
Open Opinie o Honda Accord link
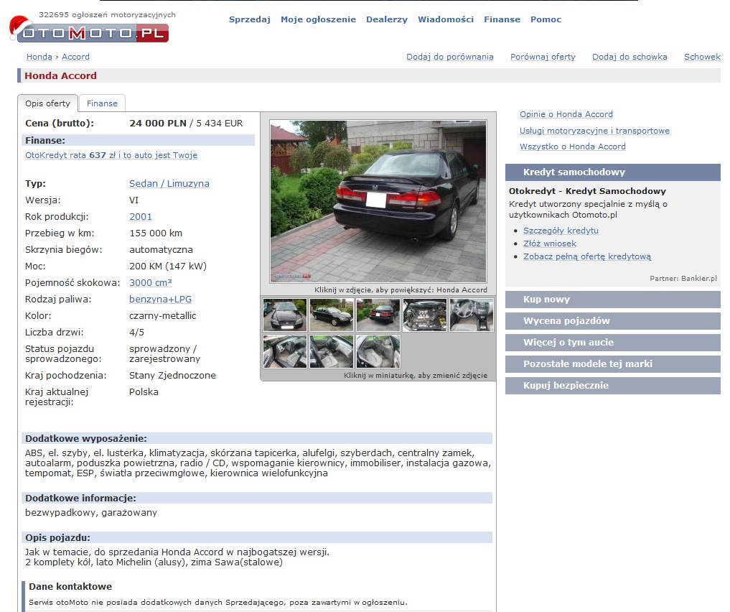pos(566,114)
